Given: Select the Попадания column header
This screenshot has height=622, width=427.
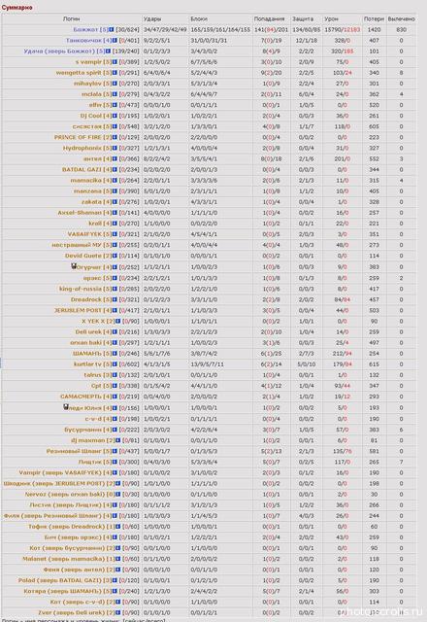Looking at the screenshot, I should pyautogui.click(x=270, y=19).
